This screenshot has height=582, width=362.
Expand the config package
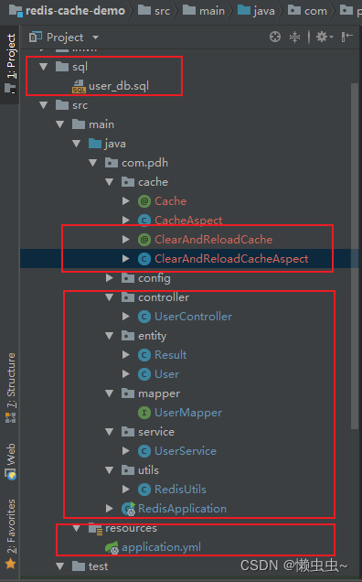110,277
